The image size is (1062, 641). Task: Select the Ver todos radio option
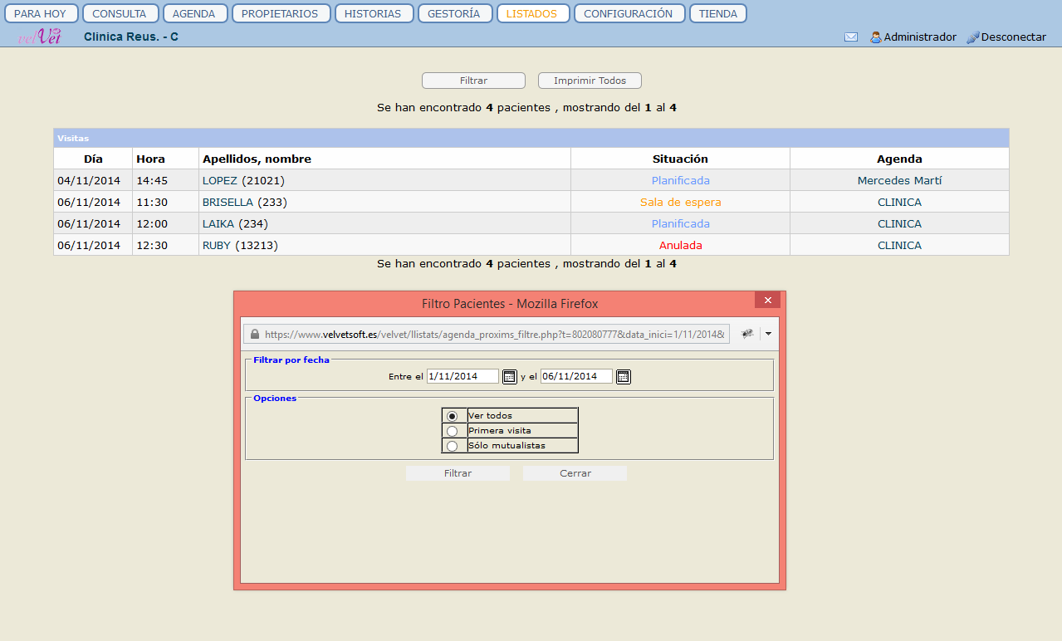coord(452,416)
